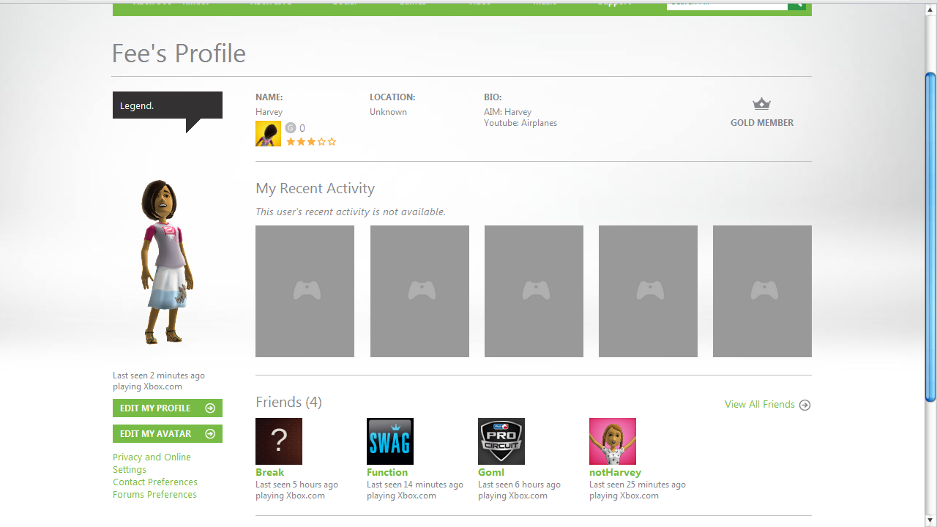
Task: Click fourth recent activity placeholder tile
Action: click(x=648, y=291)
